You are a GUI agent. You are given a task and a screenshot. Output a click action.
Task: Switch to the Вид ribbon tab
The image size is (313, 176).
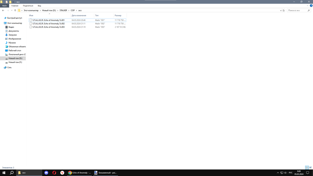click(x=39, y=6)
